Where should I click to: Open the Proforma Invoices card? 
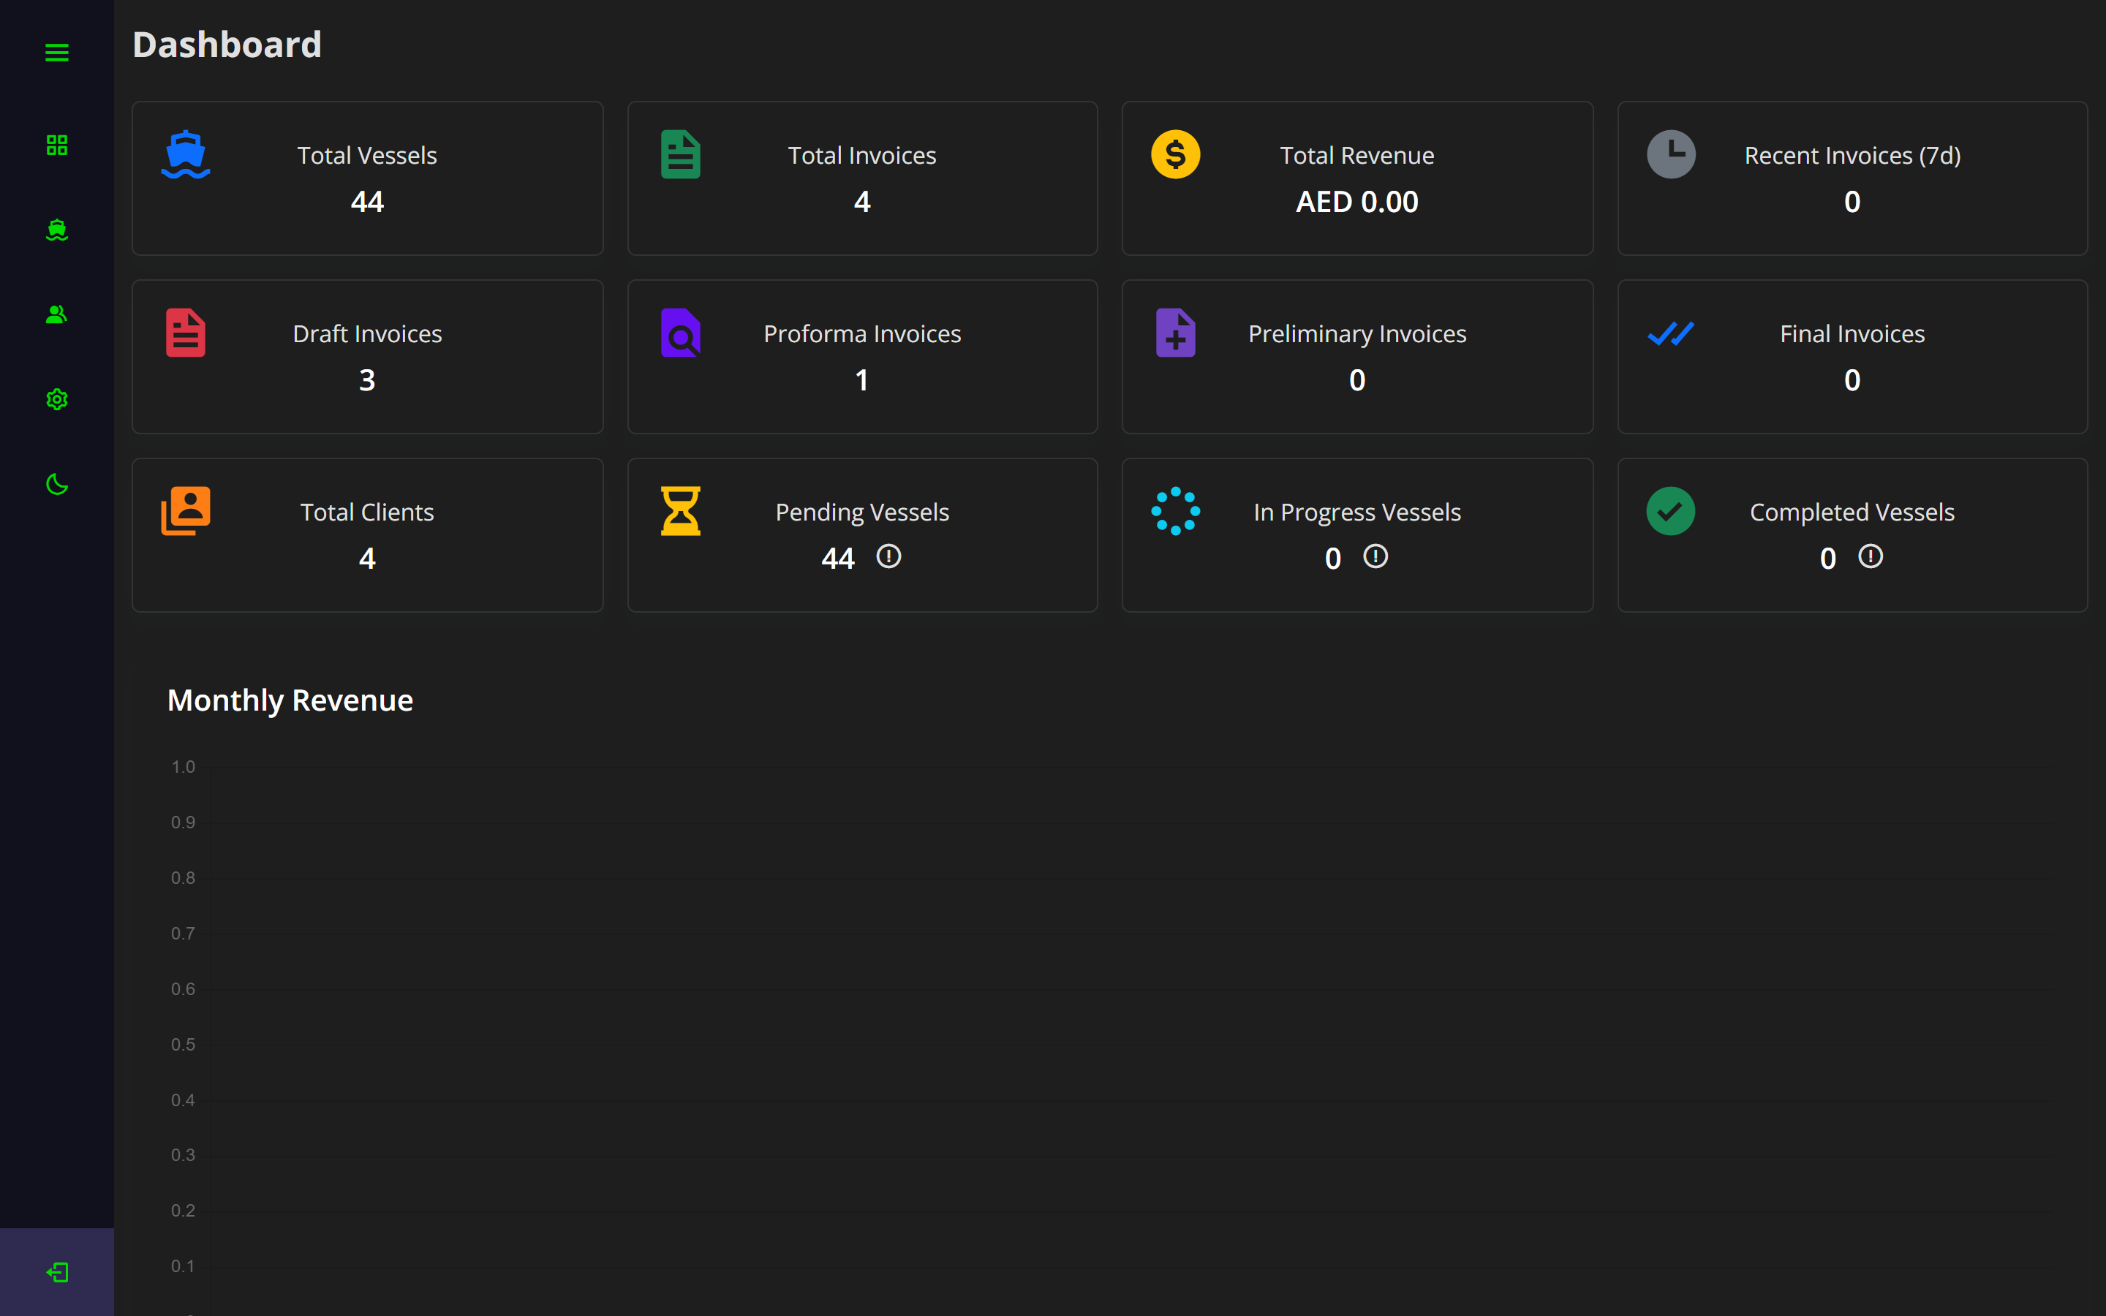tap(861, 357)
